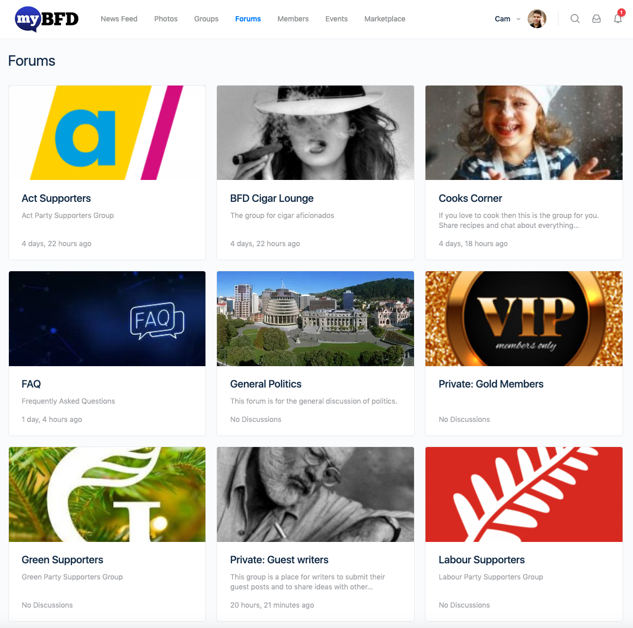Open the Cooks Corner forum title
The height and width of the screenshot is (628, 633).
coord(470,198)
